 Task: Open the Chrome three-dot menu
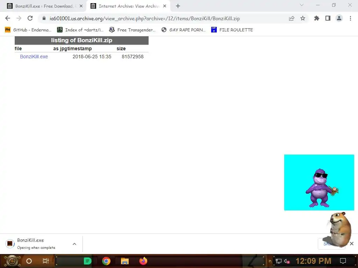pyautogui.click(x=350, y=18)
